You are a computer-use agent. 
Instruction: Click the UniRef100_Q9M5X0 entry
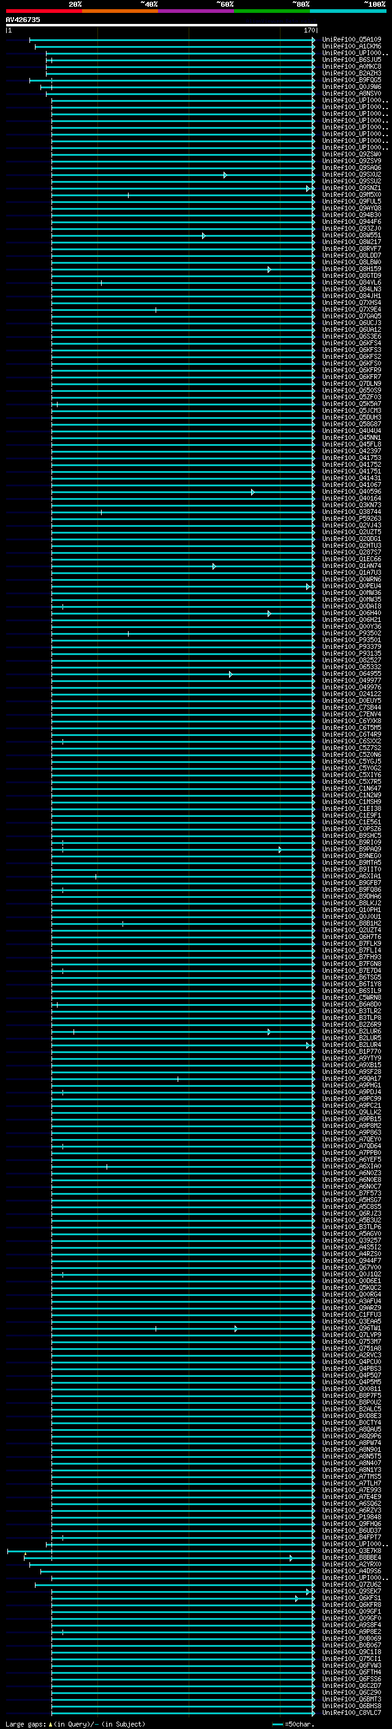pos(352,194)
